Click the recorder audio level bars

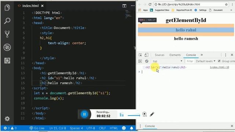click(x=122, y=115)
